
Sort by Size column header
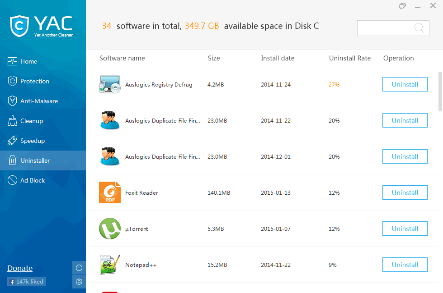click(214, 58)
